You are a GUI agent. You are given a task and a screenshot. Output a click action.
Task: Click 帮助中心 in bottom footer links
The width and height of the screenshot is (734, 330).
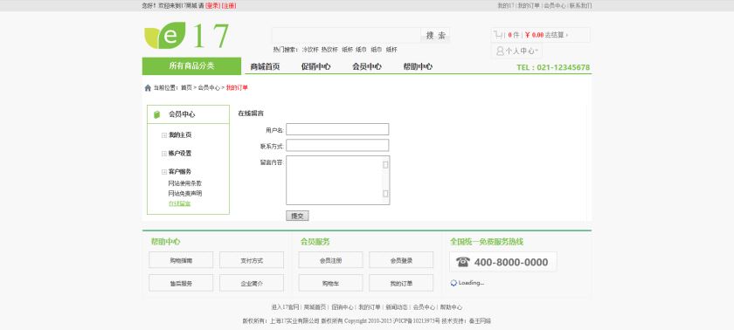pos(451,307)
